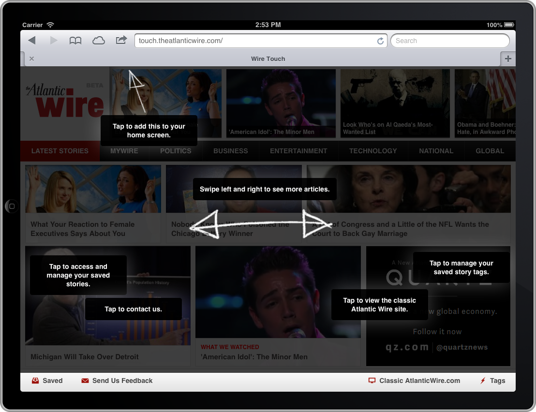
Task: Tap the device home button on the bezel
Action: coord(12,206)
